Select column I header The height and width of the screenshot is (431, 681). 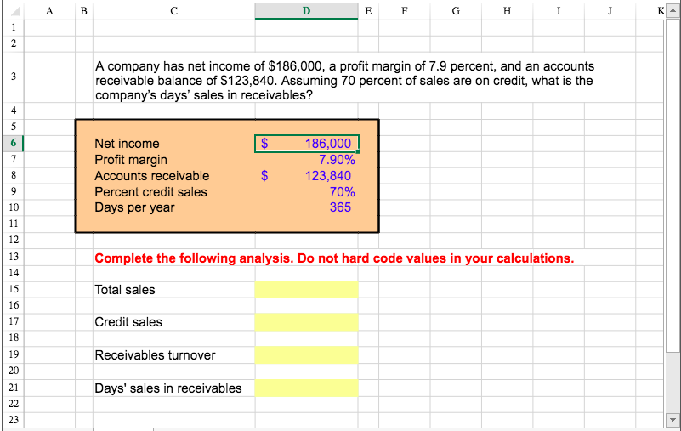click(559, 11)
